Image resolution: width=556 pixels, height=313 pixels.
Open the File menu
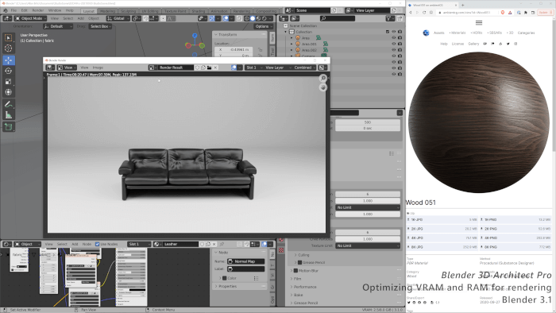[x=14, y=10]
